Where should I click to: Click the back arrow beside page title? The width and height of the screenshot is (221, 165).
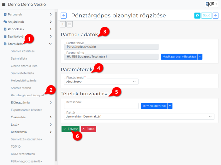63,15
